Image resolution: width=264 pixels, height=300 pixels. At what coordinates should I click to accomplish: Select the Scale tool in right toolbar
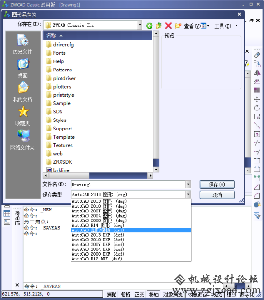pyautogui.click(x=257, y=117)
